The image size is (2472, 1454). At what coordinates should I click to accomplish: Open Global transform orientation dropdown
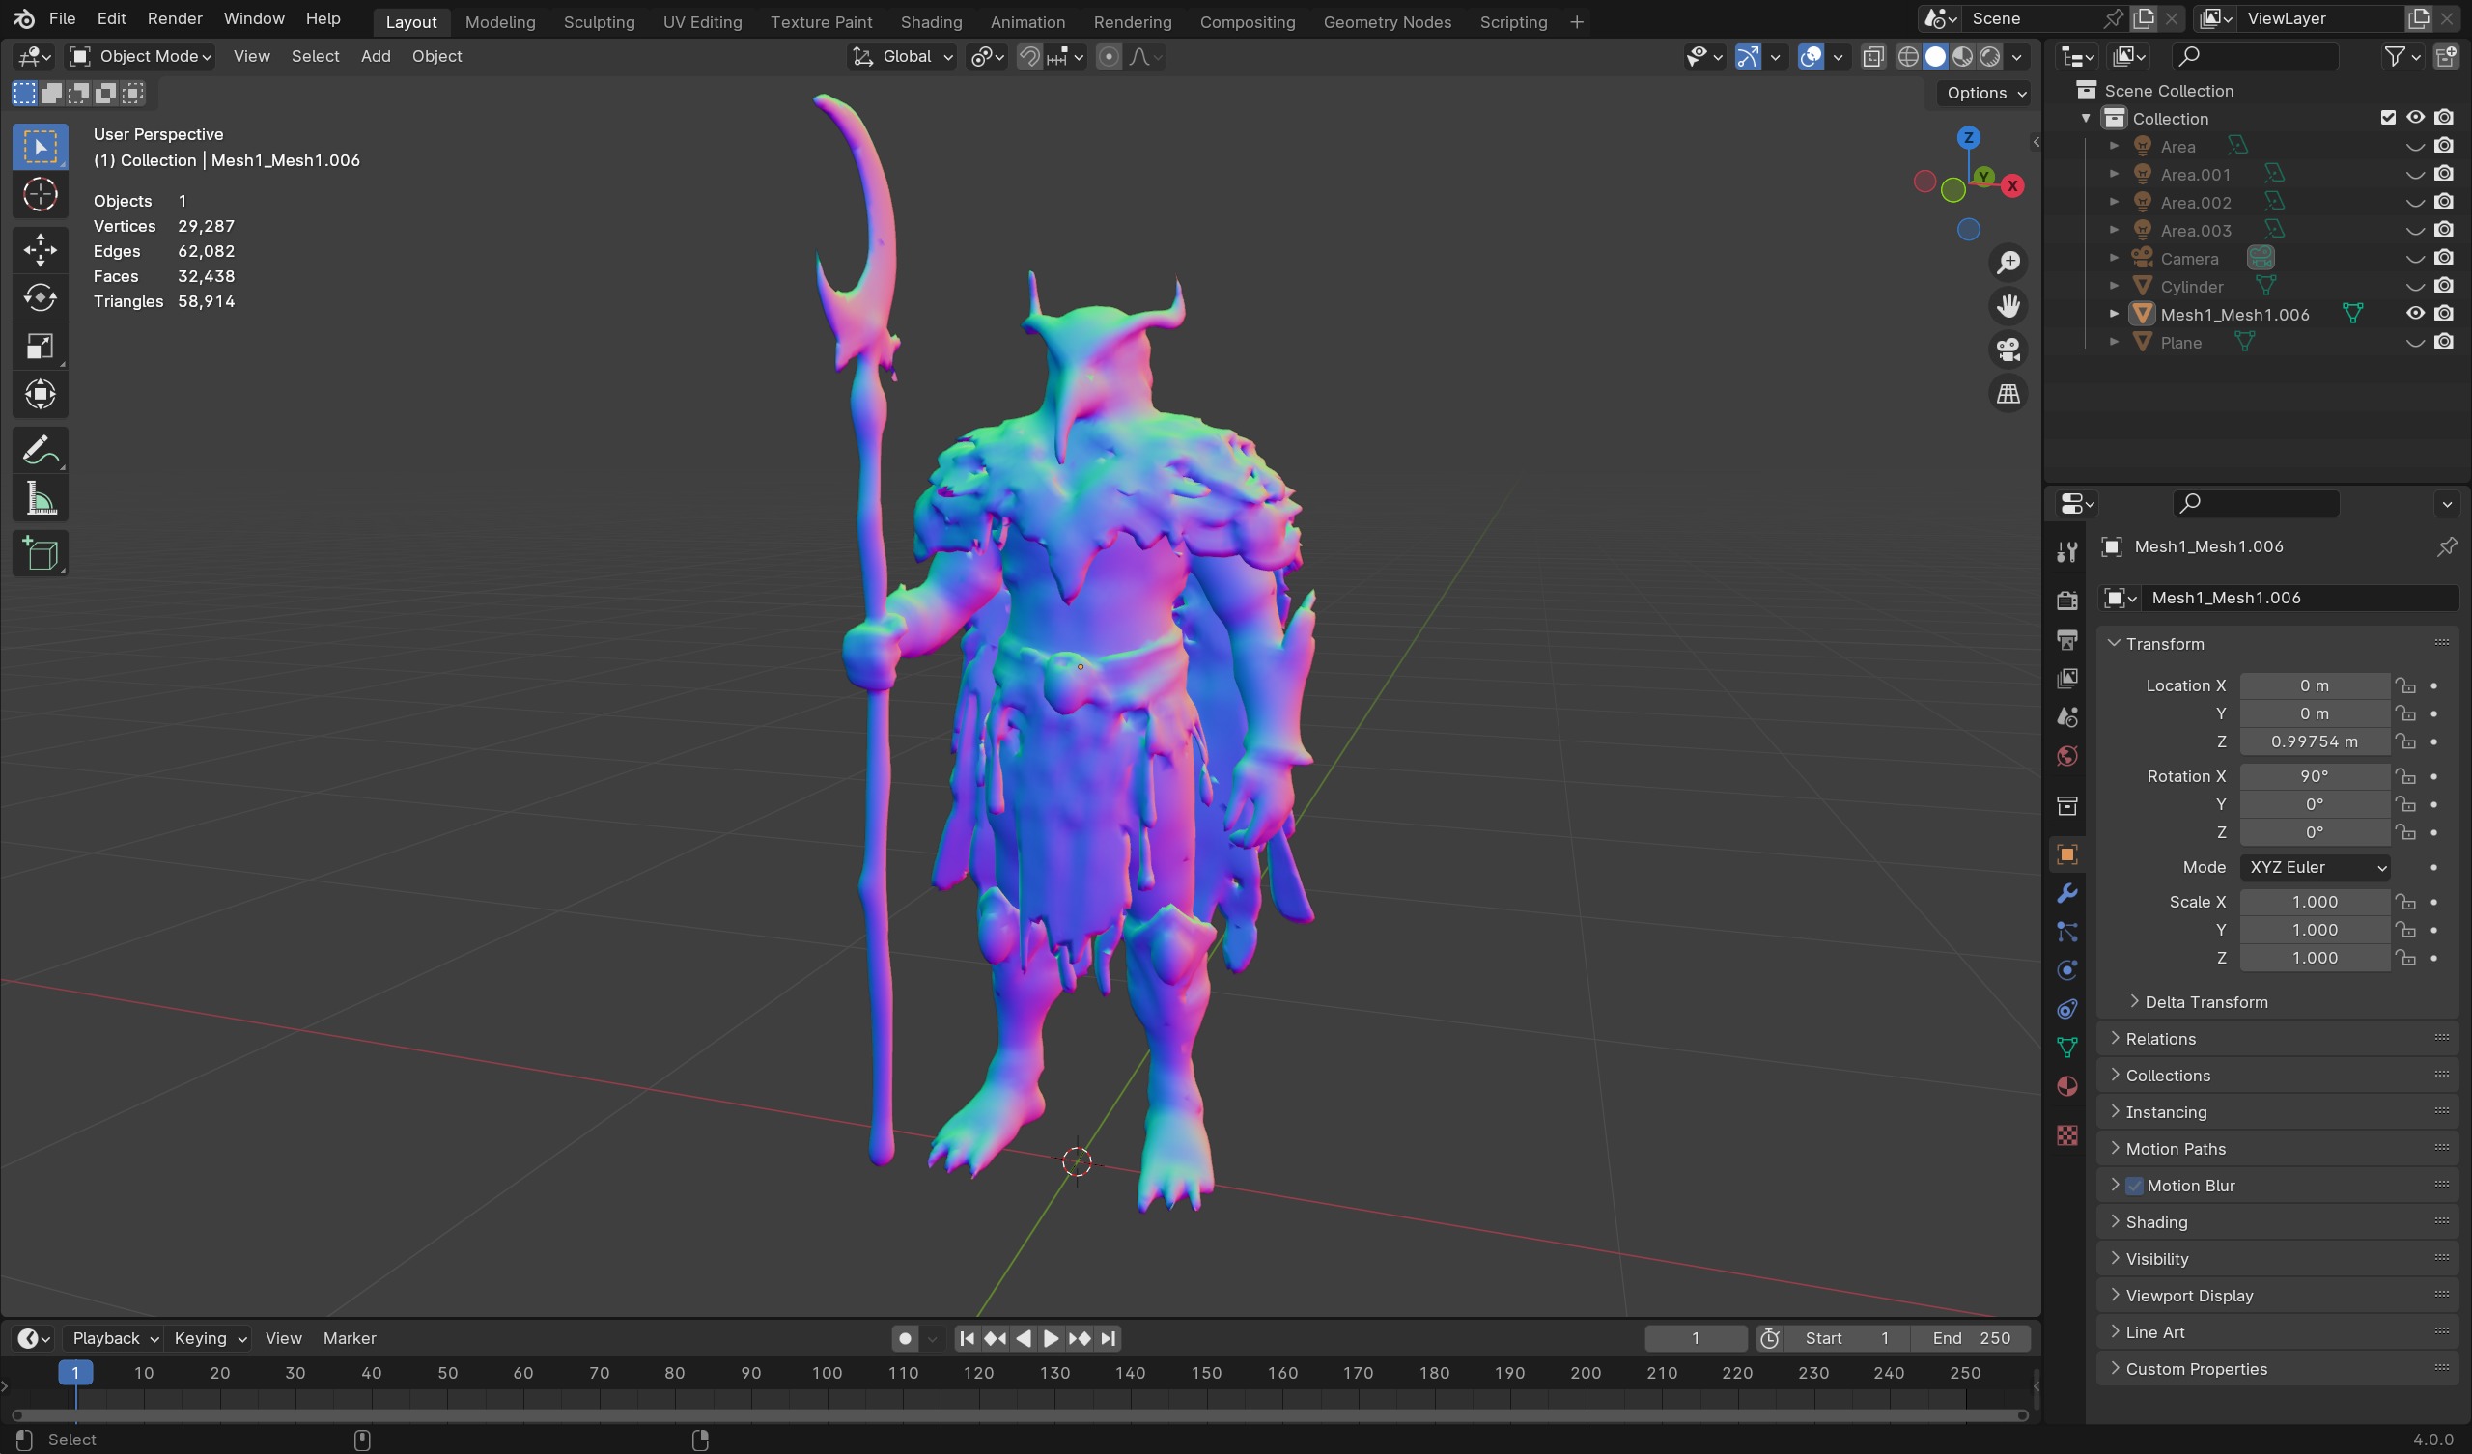902,57
